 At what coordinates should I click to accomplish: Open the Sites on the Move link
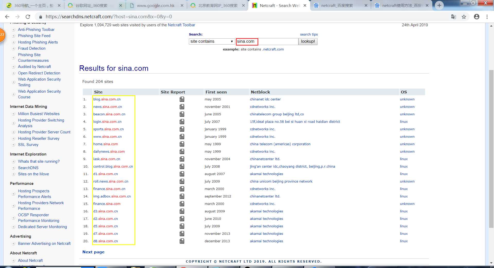33,174
